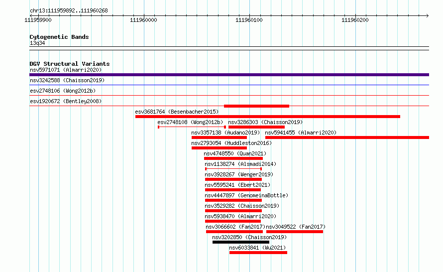Image resolution: width=443 pixels, height=272 pixels.
Task: Open the nsv3286303 (Chaisson2019) label
Action: 265,122
